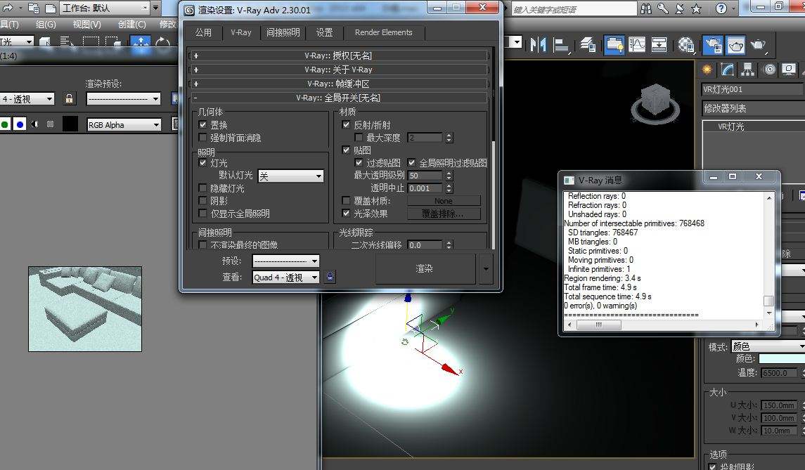Enable the 隐藏灯光 hidden lights checkbox
Viewport: 805px width, 470px height.
(202, 188)
